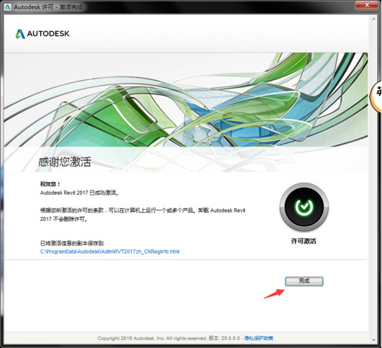
Task: Close the Autodesk license activation window
Action: tap(367, 5)
